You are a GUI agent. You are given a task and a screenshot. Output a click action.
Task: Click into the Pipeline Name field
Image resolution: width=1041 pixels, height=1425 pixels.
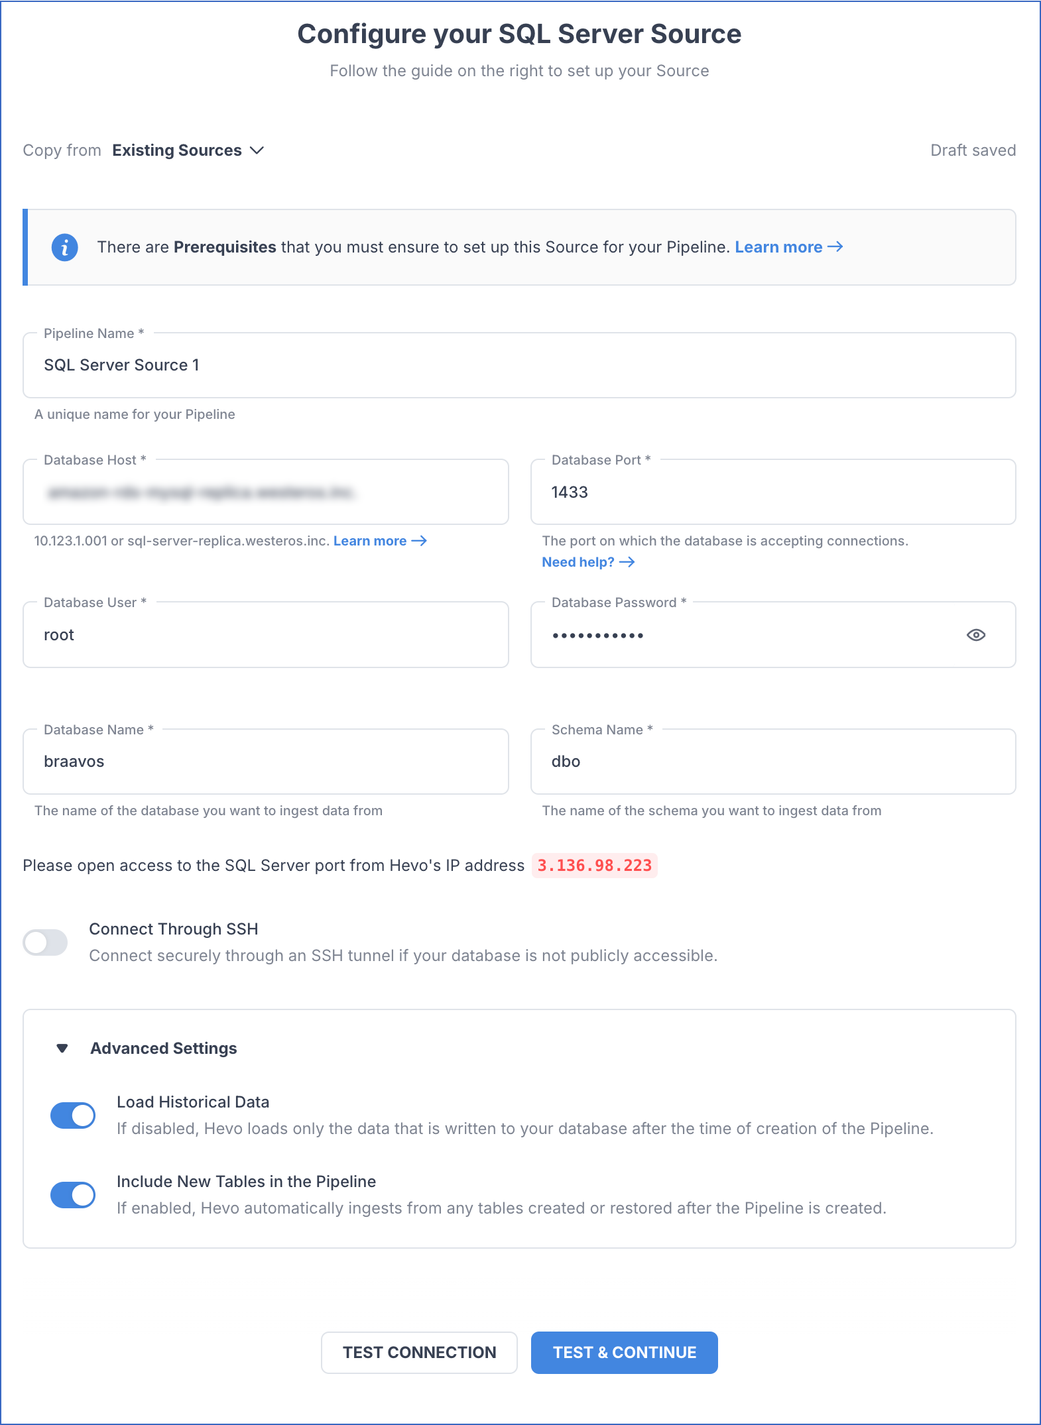pyautogui.click(x=519, y=365)
